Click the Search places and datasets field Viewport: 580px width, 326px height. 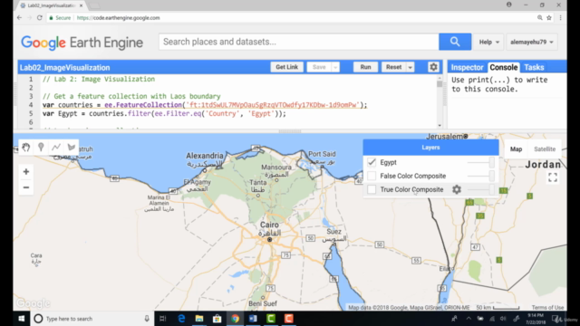pyautogui.click(x=299, y=42)
